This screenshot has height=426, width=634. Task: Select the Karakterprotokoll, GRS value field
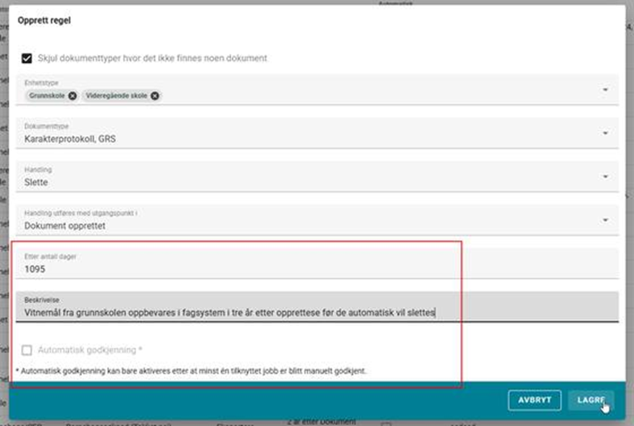click(x=70, y=139)
